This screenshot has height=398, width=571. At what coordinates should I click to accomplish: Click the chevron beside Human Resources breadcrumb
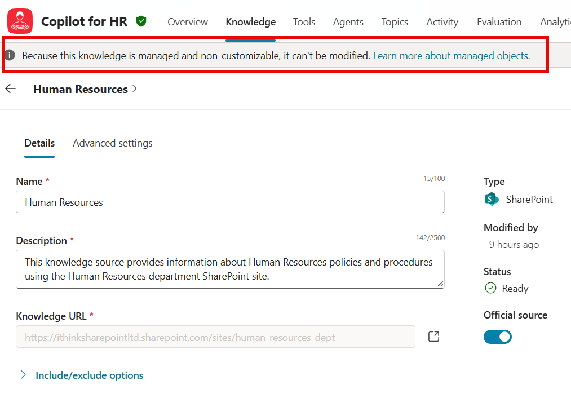click(135, 89)
